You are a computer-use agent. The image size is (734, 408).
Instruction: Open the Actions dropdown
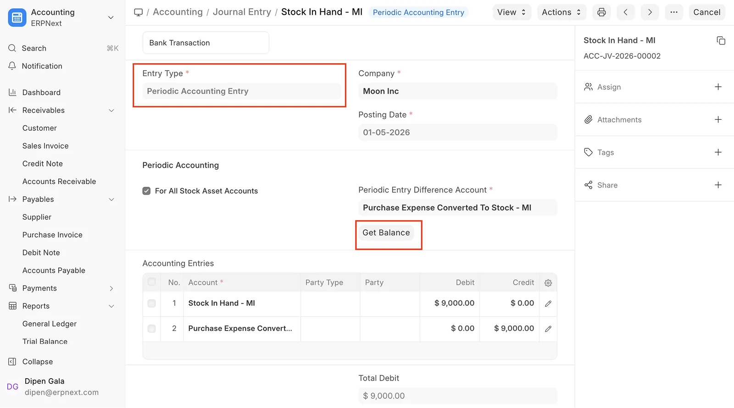coord(561,12)
